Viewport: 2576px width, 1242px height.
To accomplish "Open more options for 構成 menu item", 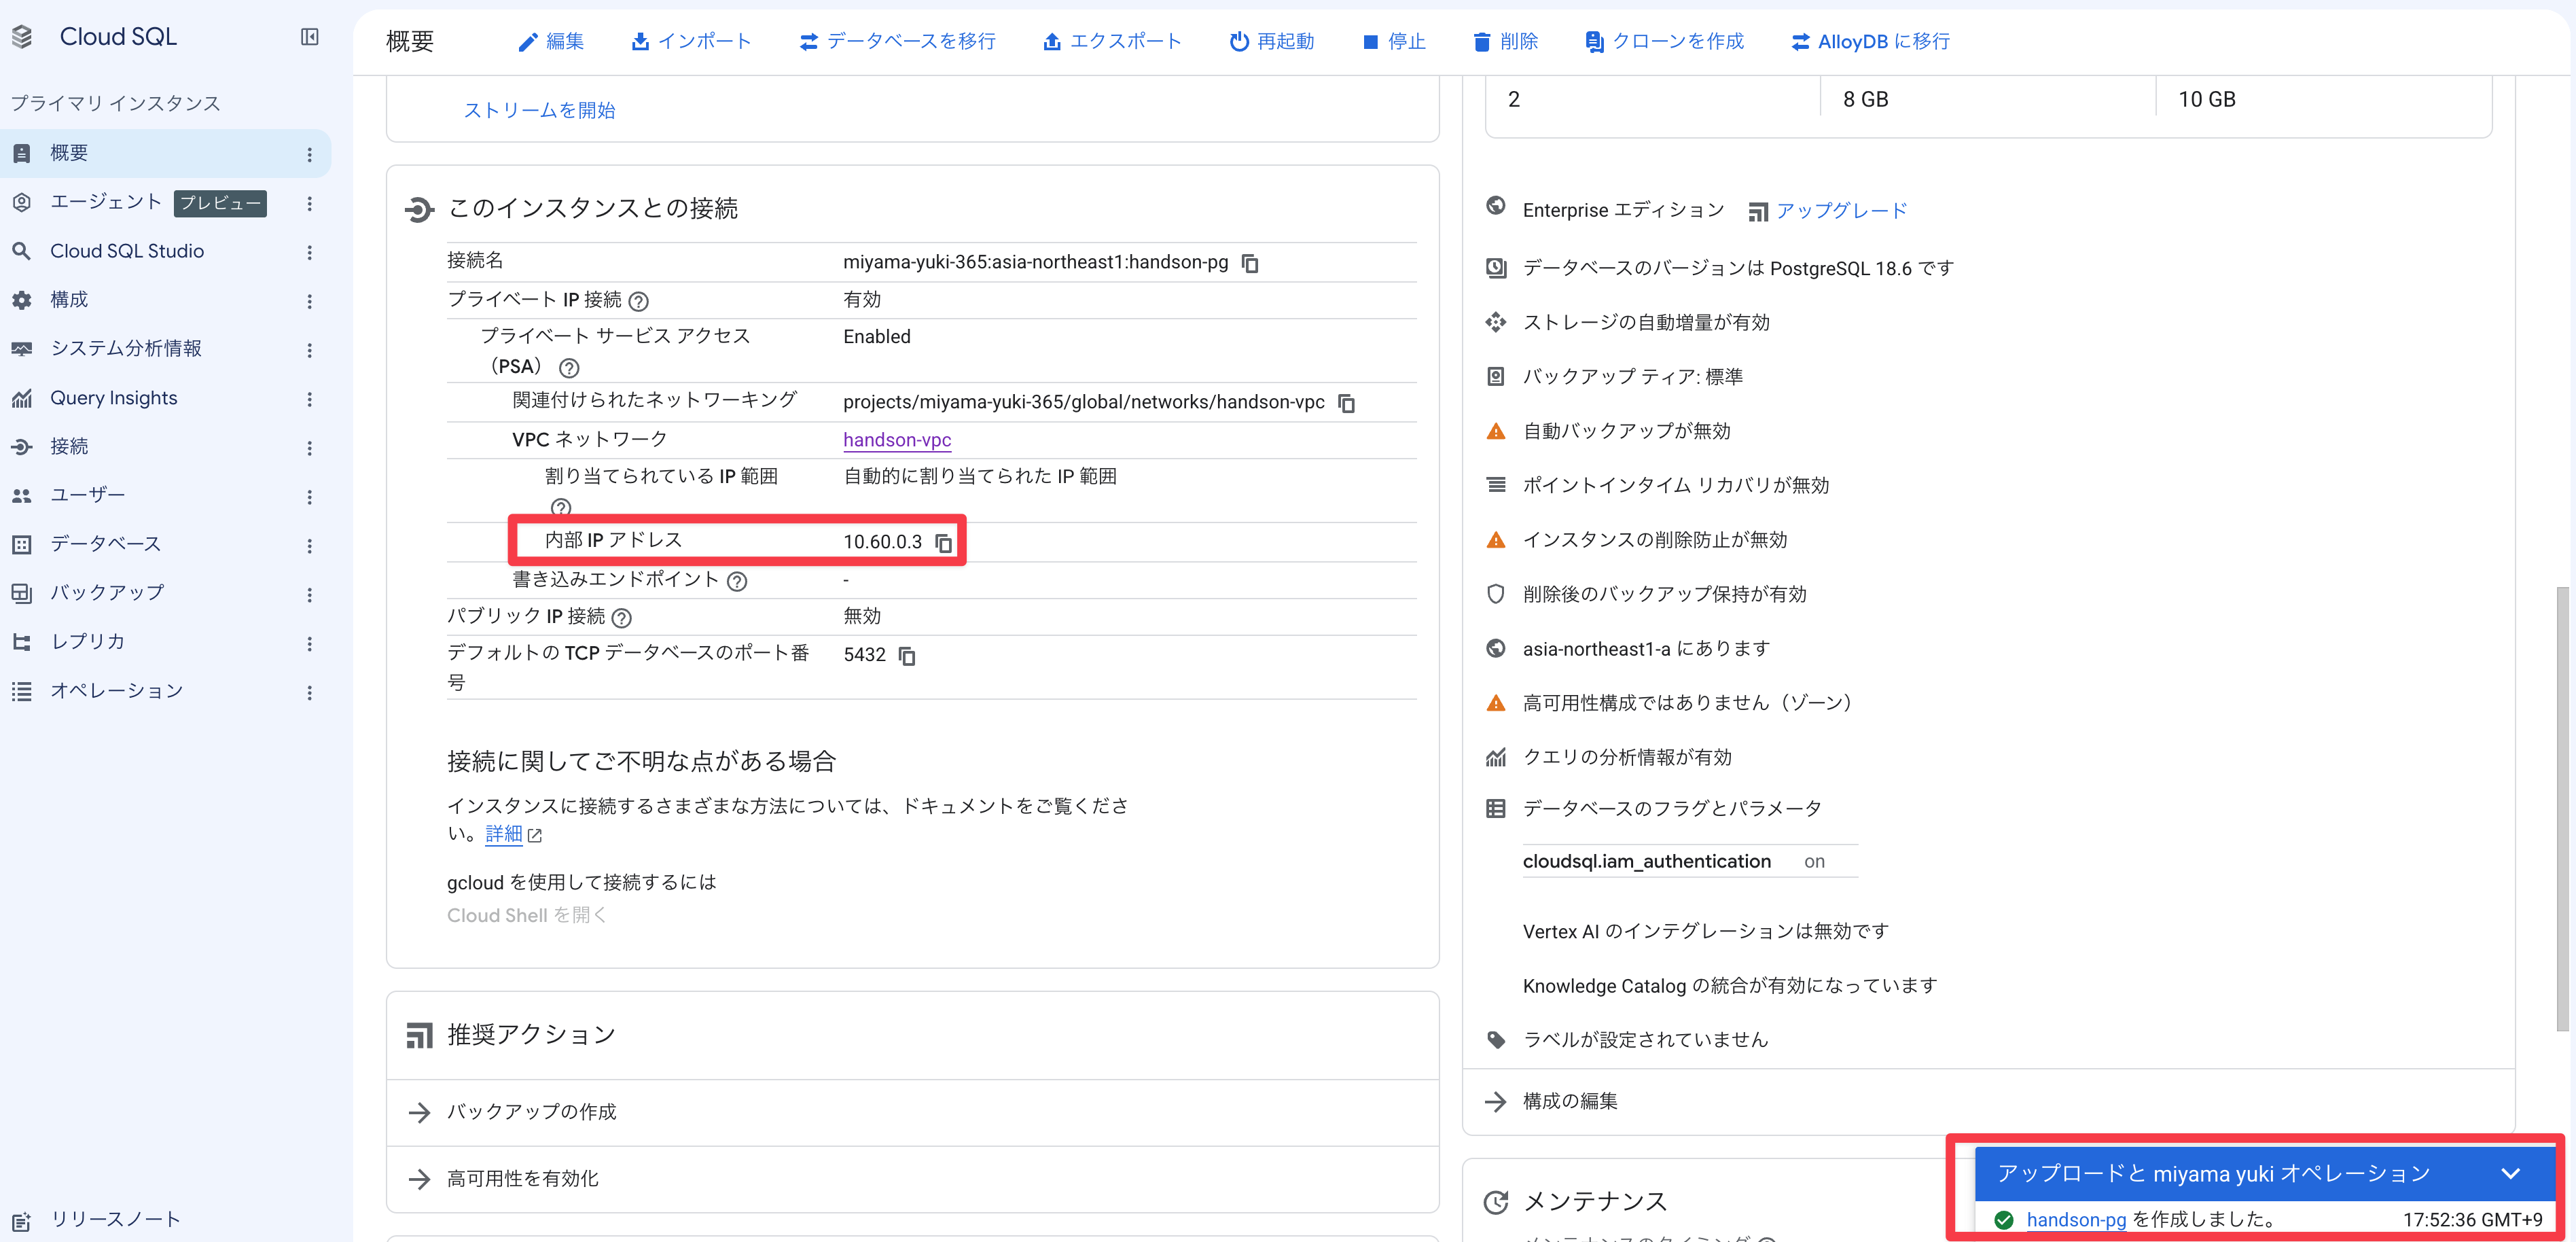I will (309, 301).
